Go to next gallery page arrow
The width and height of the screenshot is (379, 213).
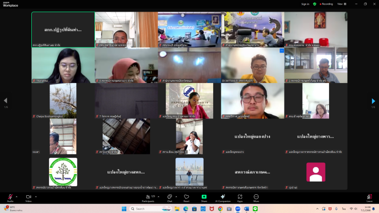373,101
